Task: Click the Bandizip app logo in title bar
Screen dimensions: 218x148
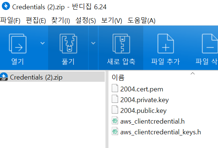Action: pyautogui.click(x=6, y=6)
